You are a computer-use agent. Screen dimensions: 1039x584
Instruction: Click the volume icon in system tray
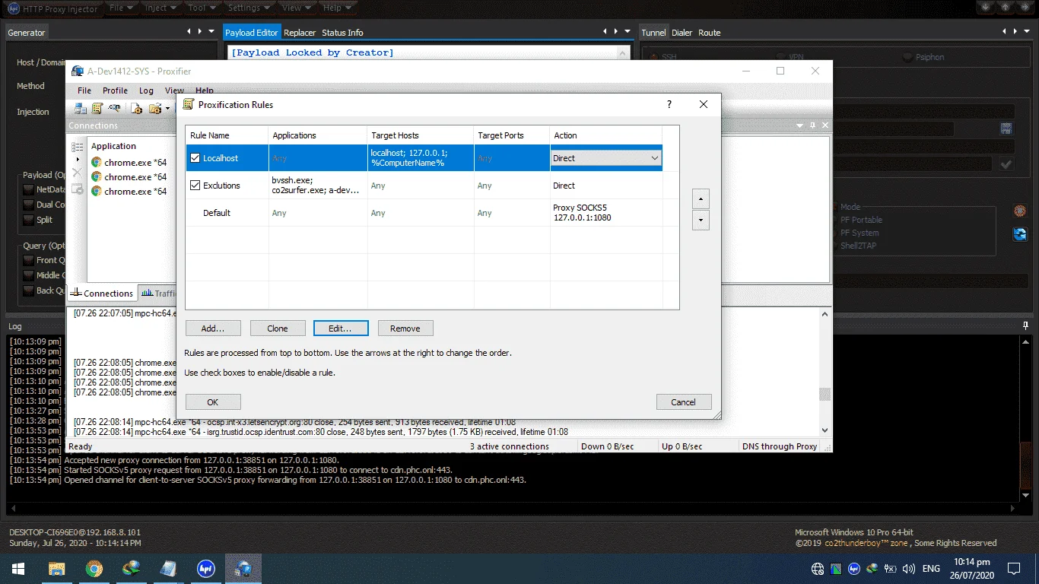click(x=908, y=568)
